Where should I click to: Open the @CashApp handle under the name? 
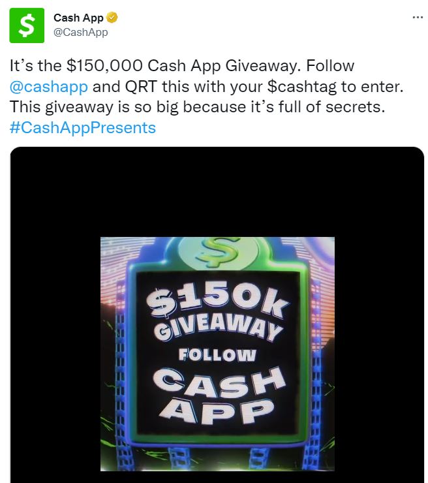coord(81,32)
